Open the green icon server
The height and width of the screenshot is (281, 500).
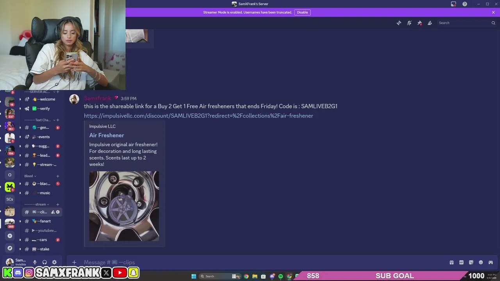[10, 187]
